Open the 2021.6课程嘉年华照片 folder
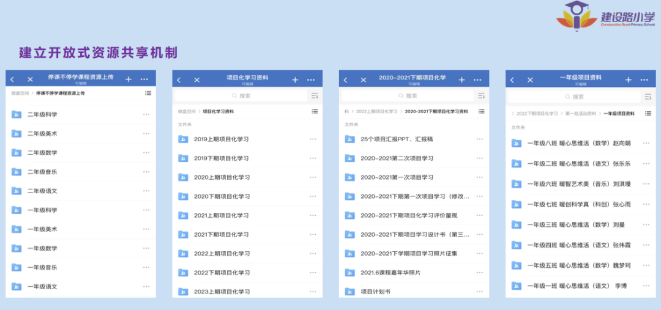661x310 pixels. (x=390, y=273)
